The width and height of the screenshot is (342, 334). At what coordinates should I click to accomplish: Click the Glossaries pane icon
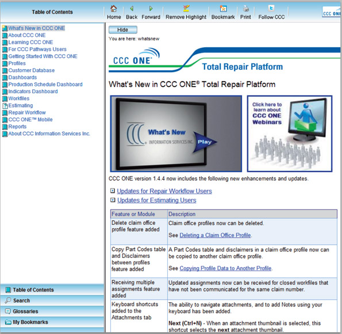(x=8, y=311)
